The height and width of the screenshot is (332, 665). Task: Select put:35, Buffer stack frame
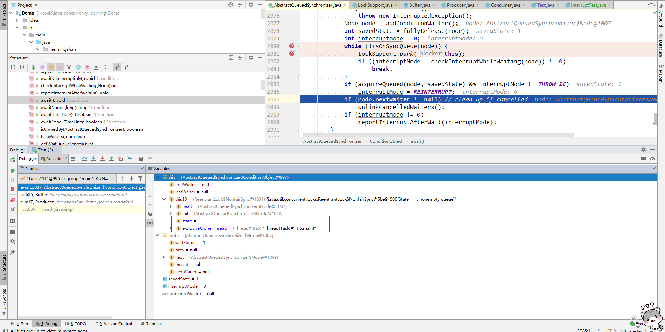81,195
